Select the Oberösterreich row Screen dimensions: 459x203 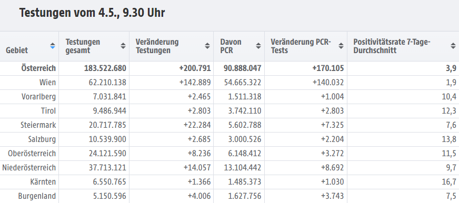229,154
